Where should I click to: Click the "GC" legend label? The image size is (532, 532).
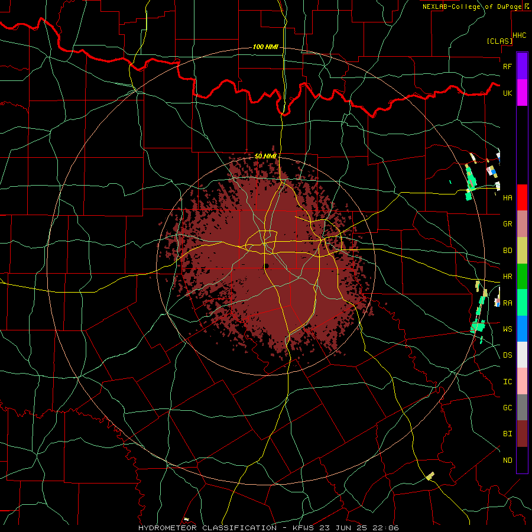pyautogui.click(x=507, y=408)
